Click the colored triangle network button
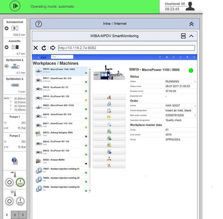223x219 pixels. [x=109, y=159]
